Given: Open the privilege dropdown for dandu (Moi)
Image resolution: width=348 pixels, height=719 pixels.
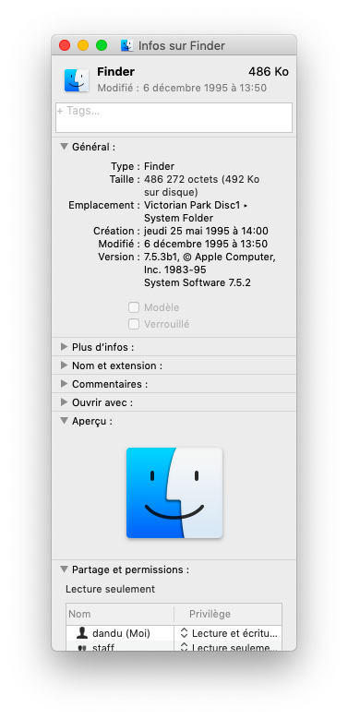Looking at the screenshot, I should (228, 633).
